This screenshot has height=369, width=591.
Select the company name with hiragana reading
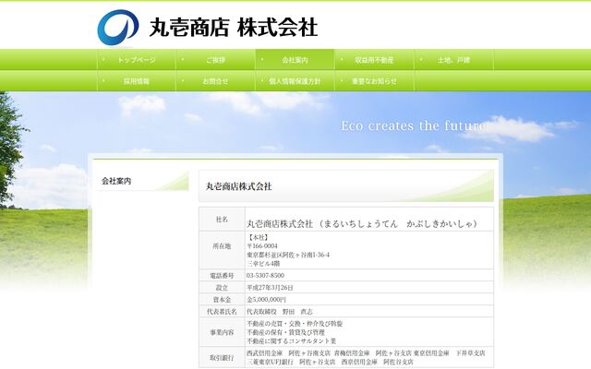(362, 224)
